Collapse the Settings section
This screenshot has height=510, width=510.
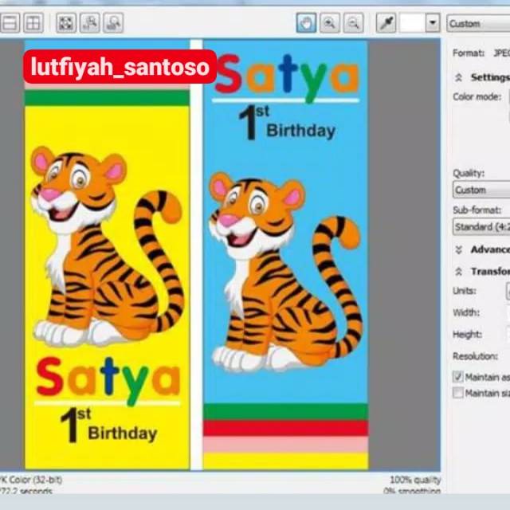tap(459, 77)
